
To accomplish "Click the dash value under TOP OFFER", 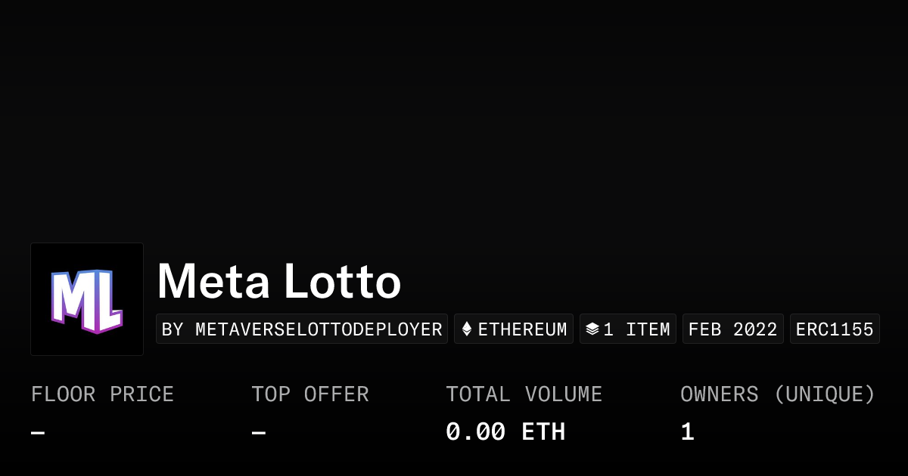I will tap(259, 432).
